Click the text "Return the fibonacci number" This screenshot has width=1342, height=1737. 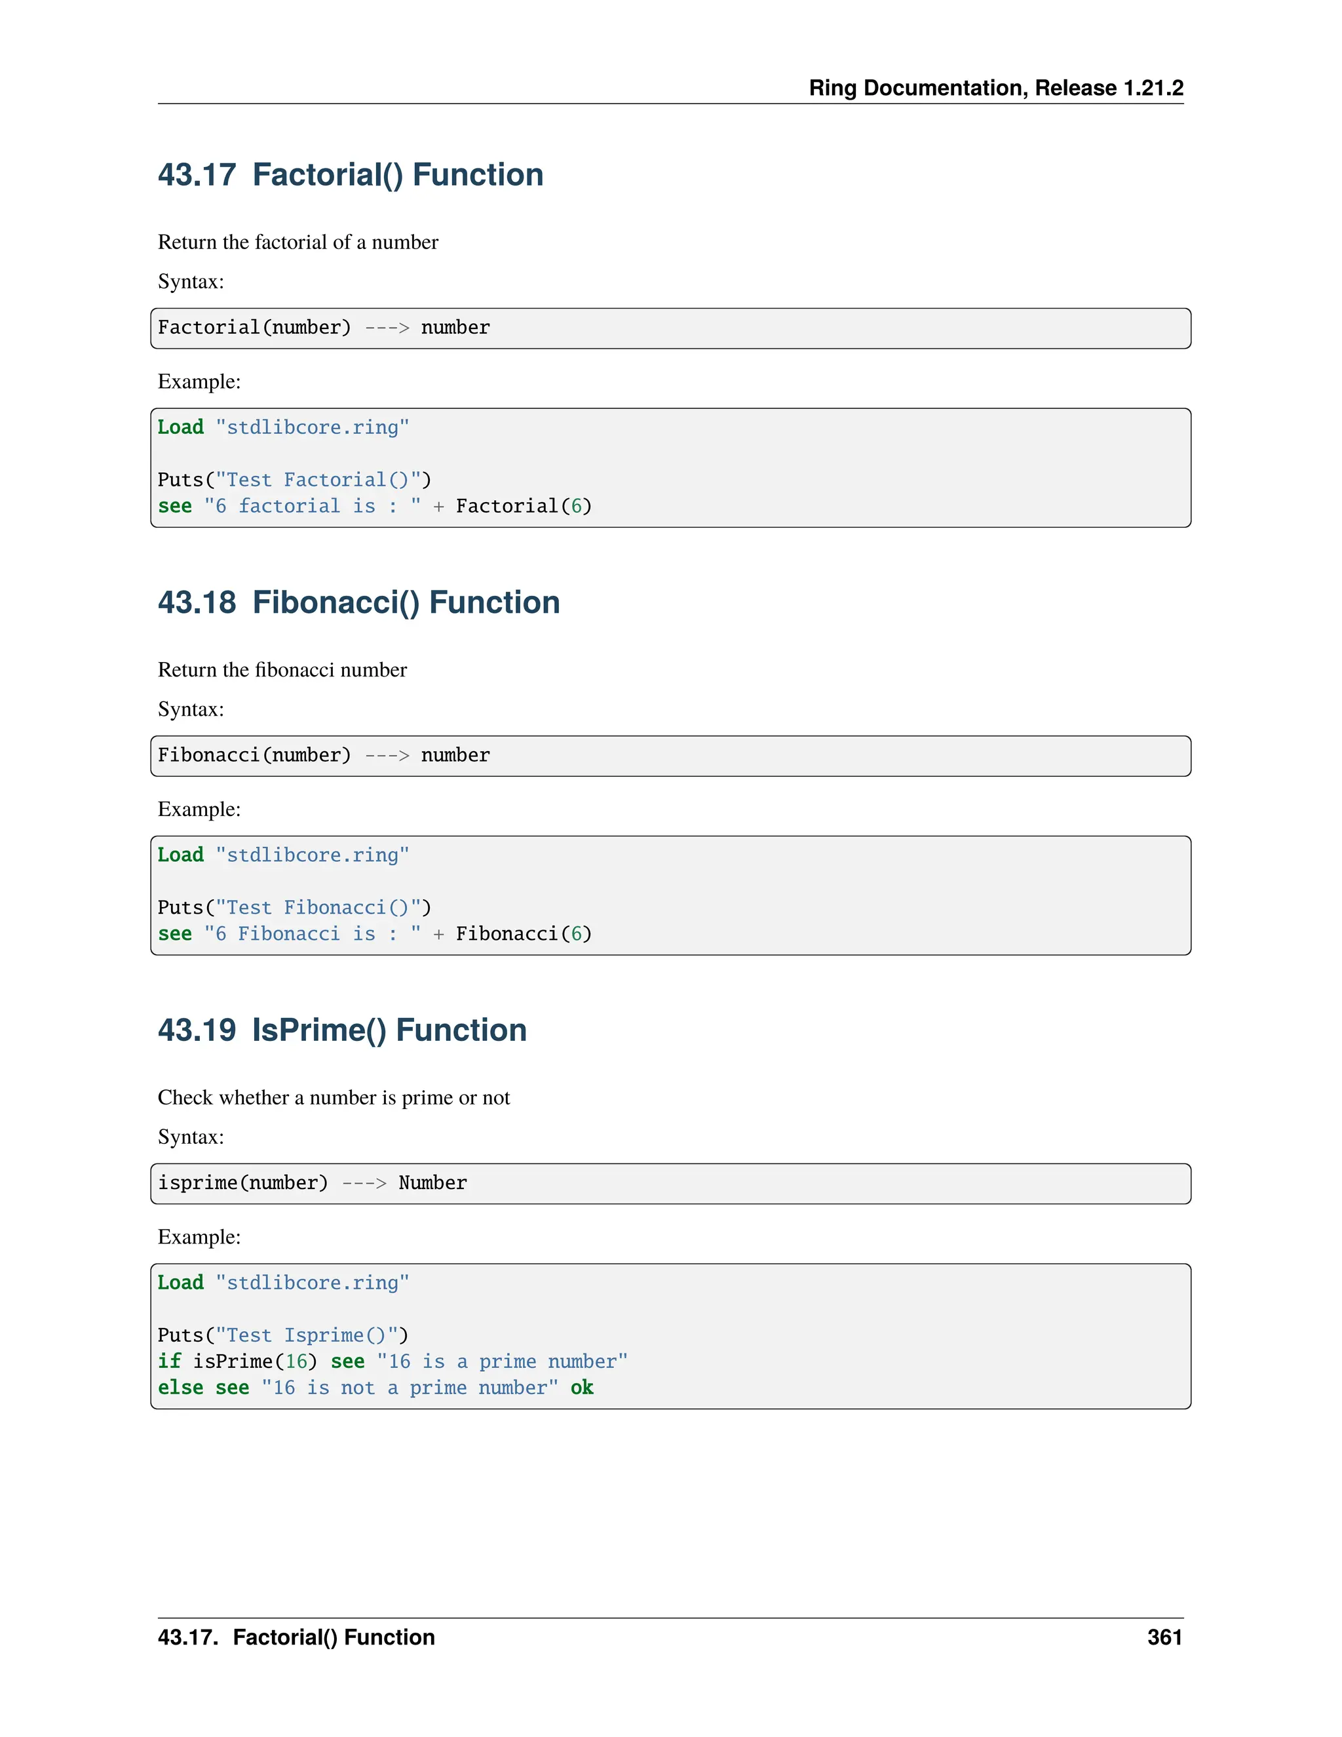click(282, 671)
